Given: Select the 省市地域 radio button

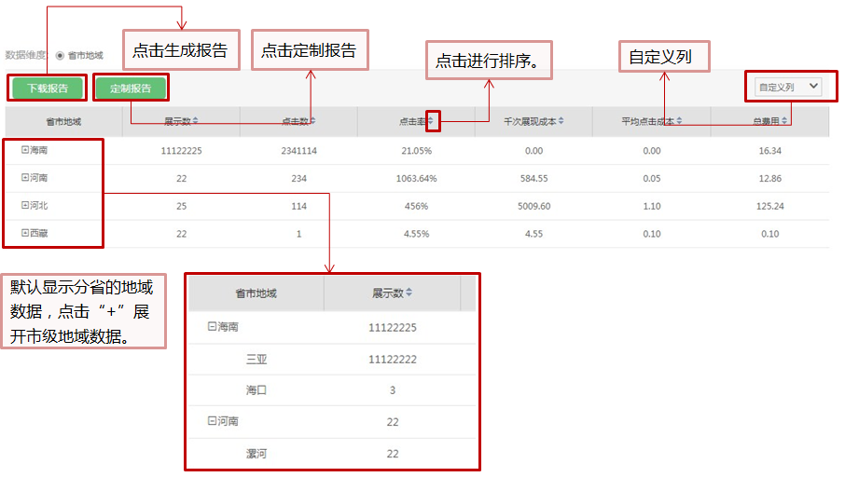Looking at the screenshot, I should [61, 56].
